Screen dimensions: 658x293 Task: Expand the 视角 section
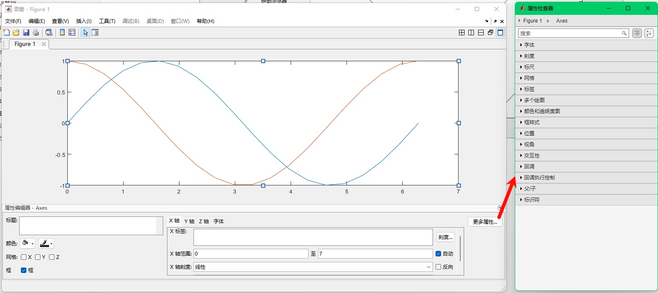coord(587,145)
